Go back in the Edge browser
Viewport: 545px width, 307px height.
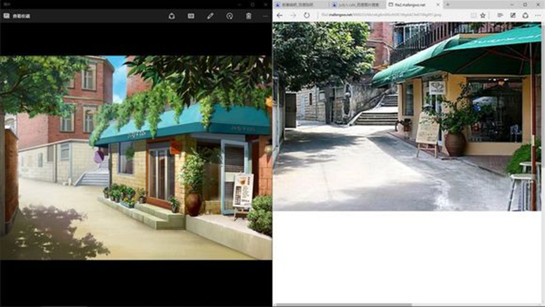click(280, 15)
